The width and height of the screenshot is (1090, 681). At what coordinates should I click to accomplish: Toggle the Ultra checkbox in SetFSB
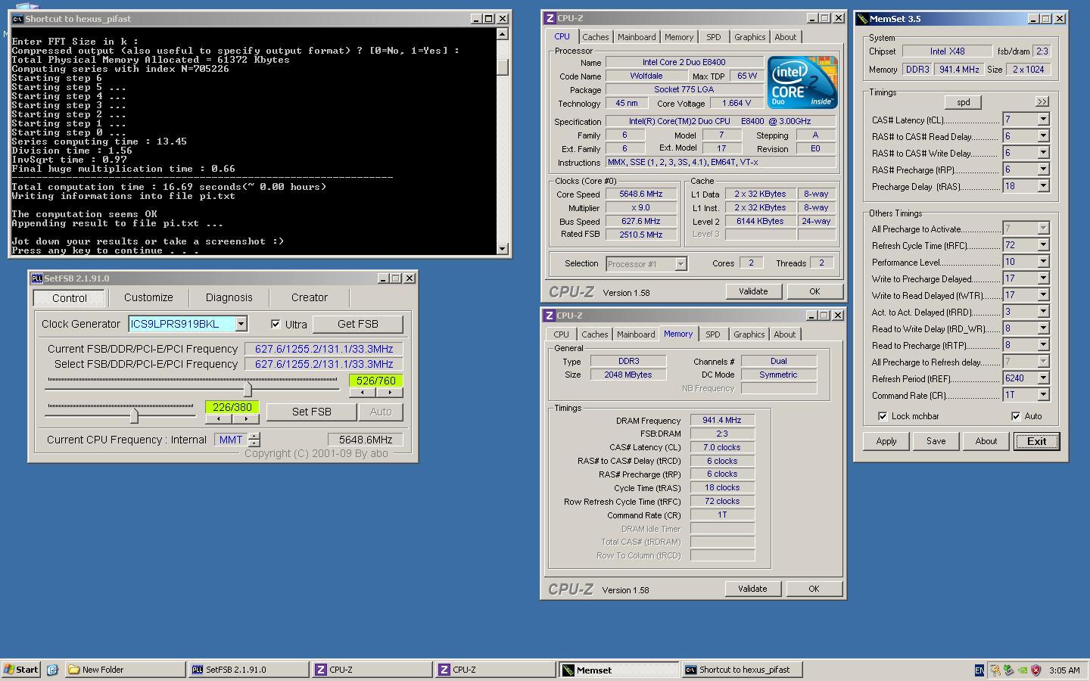pyautogui.click(x=276, y=324)
